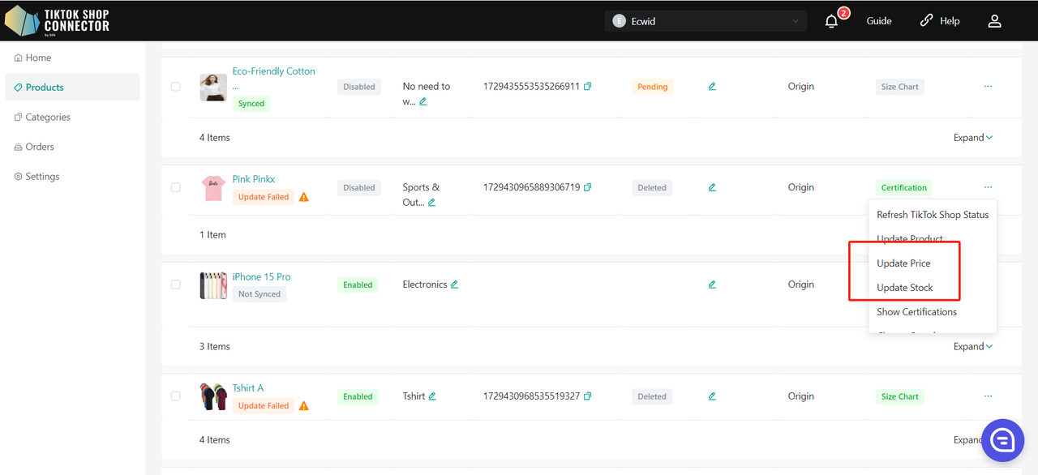
Task: Edit the Electronics category
Action: 454,285
